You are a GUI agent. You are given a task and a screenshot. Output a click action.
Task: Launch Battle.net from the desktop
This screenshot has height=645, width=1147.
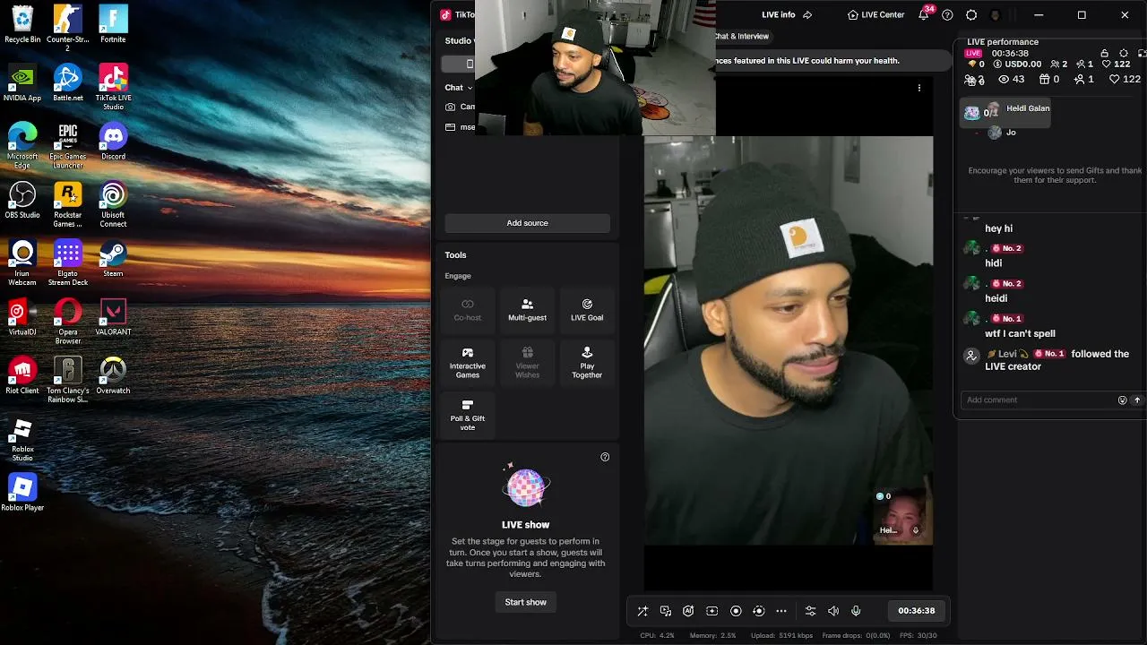tap(68, 82)
